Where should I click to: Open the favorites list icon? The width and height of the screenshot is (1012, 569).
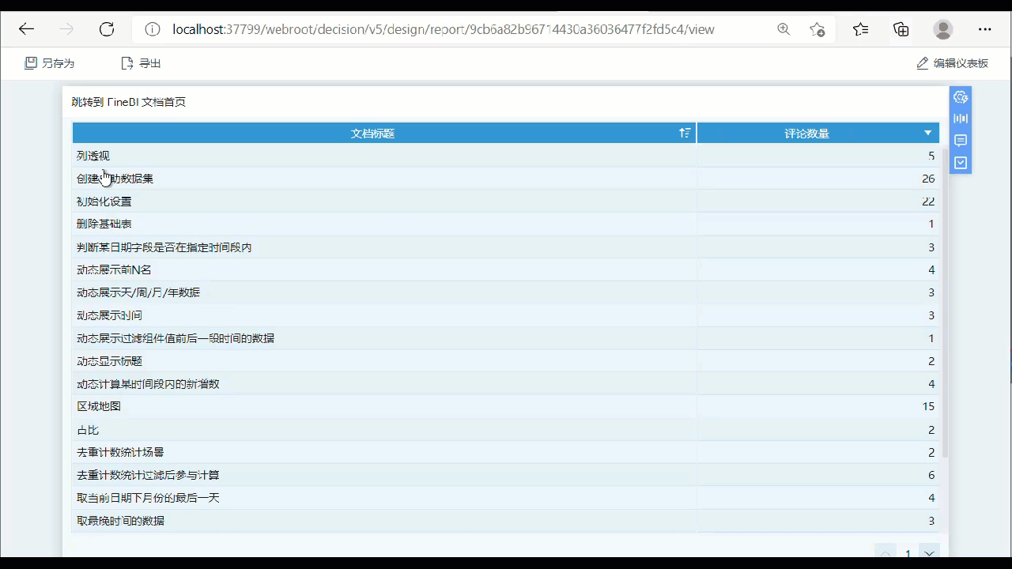tap(861, 29)
